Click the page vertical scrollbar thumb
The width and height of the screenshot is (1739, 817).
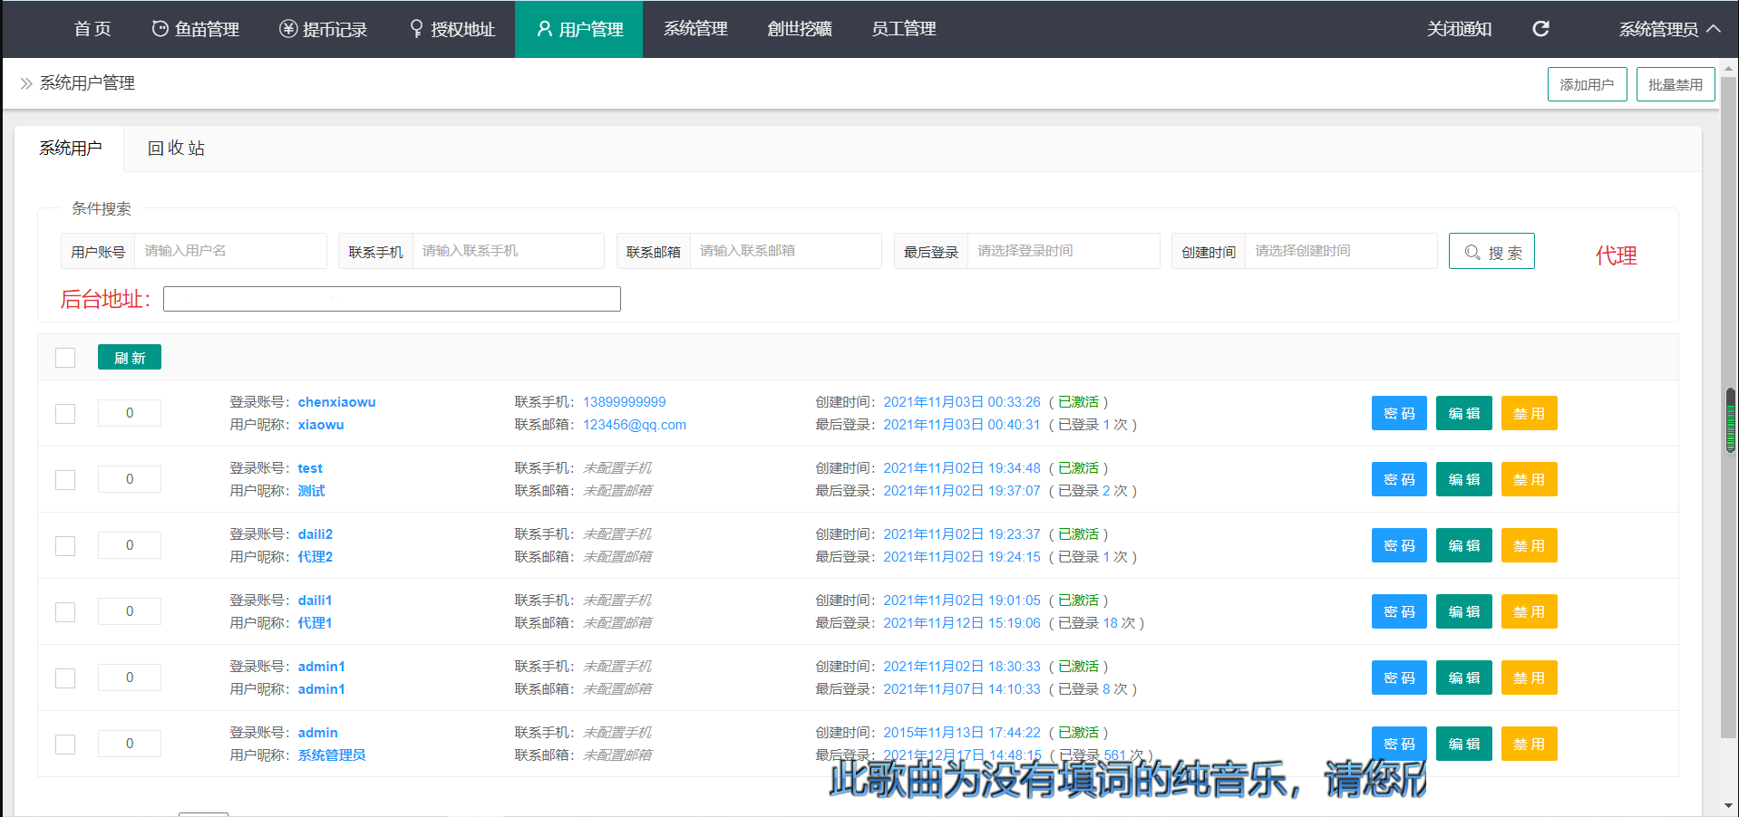pyautogui.click(x=1730, y=420)
